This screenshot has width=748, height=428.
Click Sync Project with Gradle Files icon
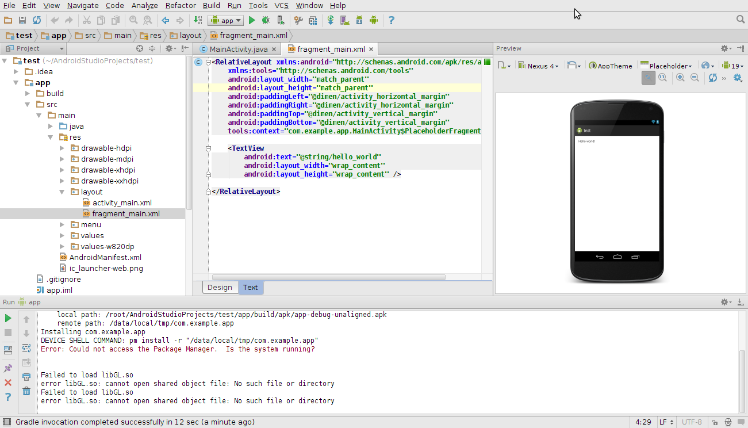point(331,20)
